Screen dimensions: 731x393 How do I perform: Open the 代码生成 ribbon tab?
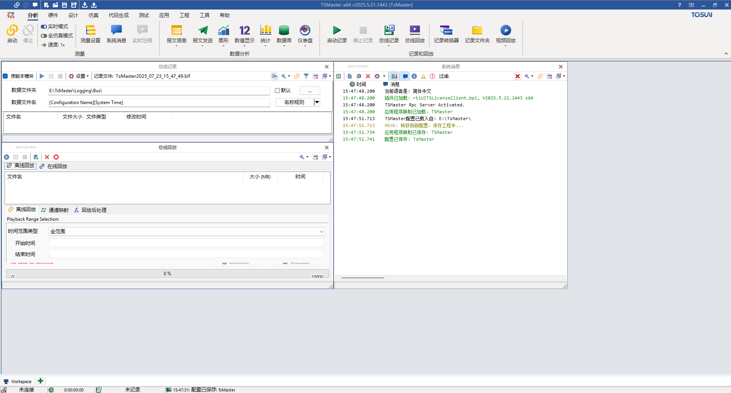point(119,15)
